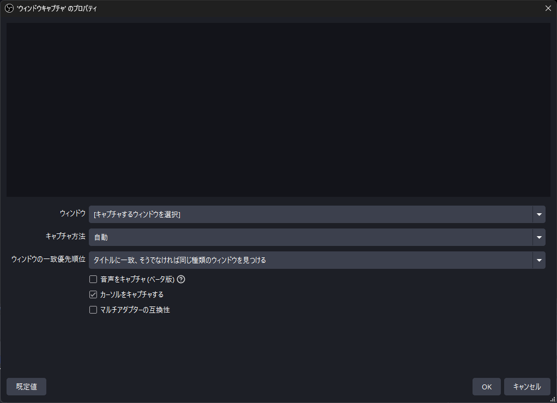The width and height of the screenshot is (557, 403).
Task: Confirm with the OK button
Action: pos(487,387)
